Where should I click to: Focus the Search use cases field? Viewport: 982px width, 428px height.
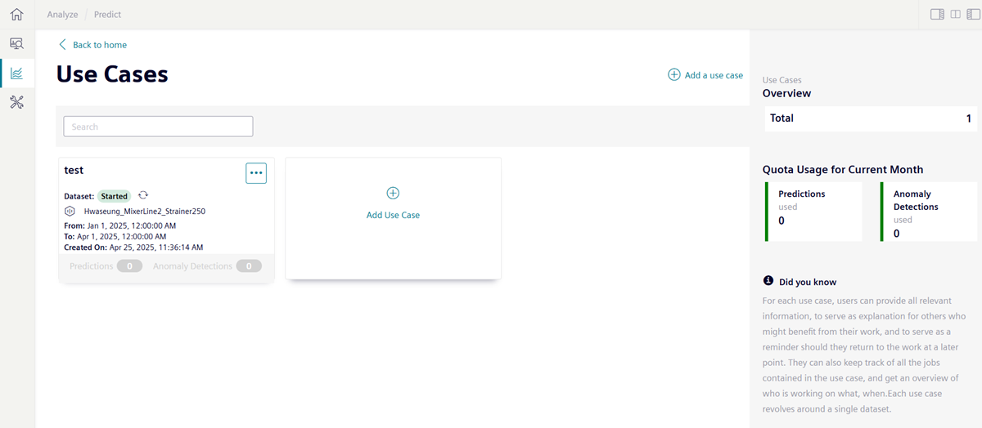click(158, 127)
